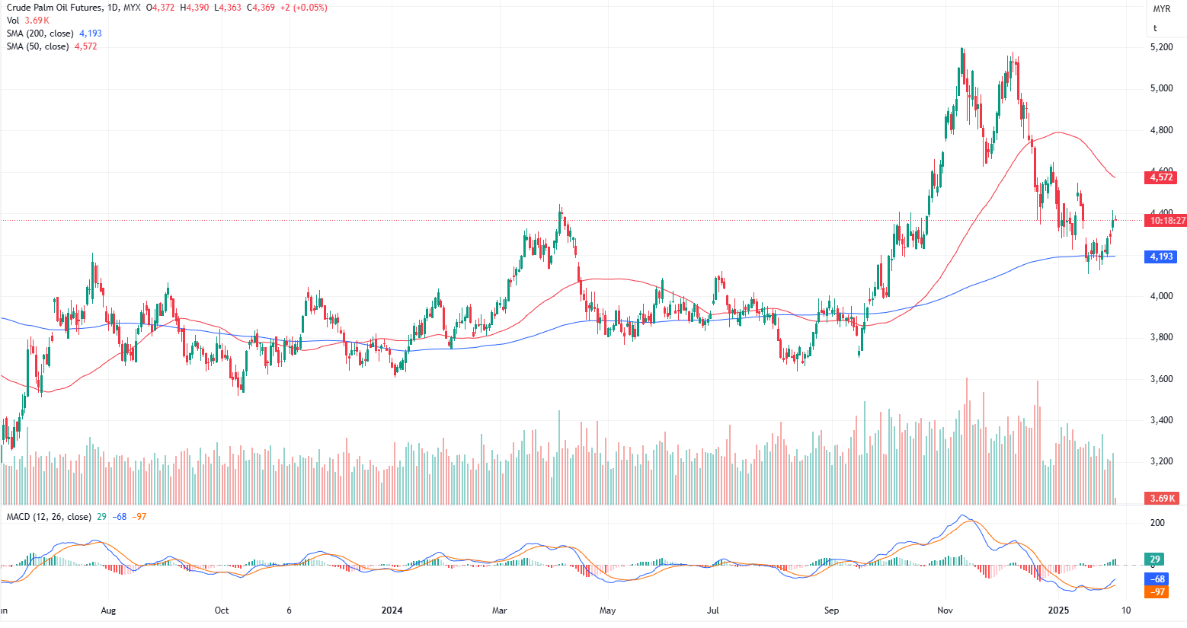This screenshot has width=1187, height=628.
Task: Select the SMA (50, close) legend label
Action: [x=37, y=46]
